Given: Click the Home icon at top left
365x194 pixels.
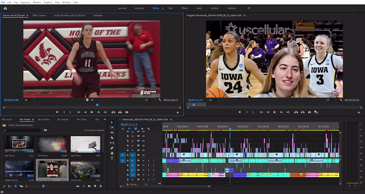Looking at the screenshot, I should [x=5, y=8].
